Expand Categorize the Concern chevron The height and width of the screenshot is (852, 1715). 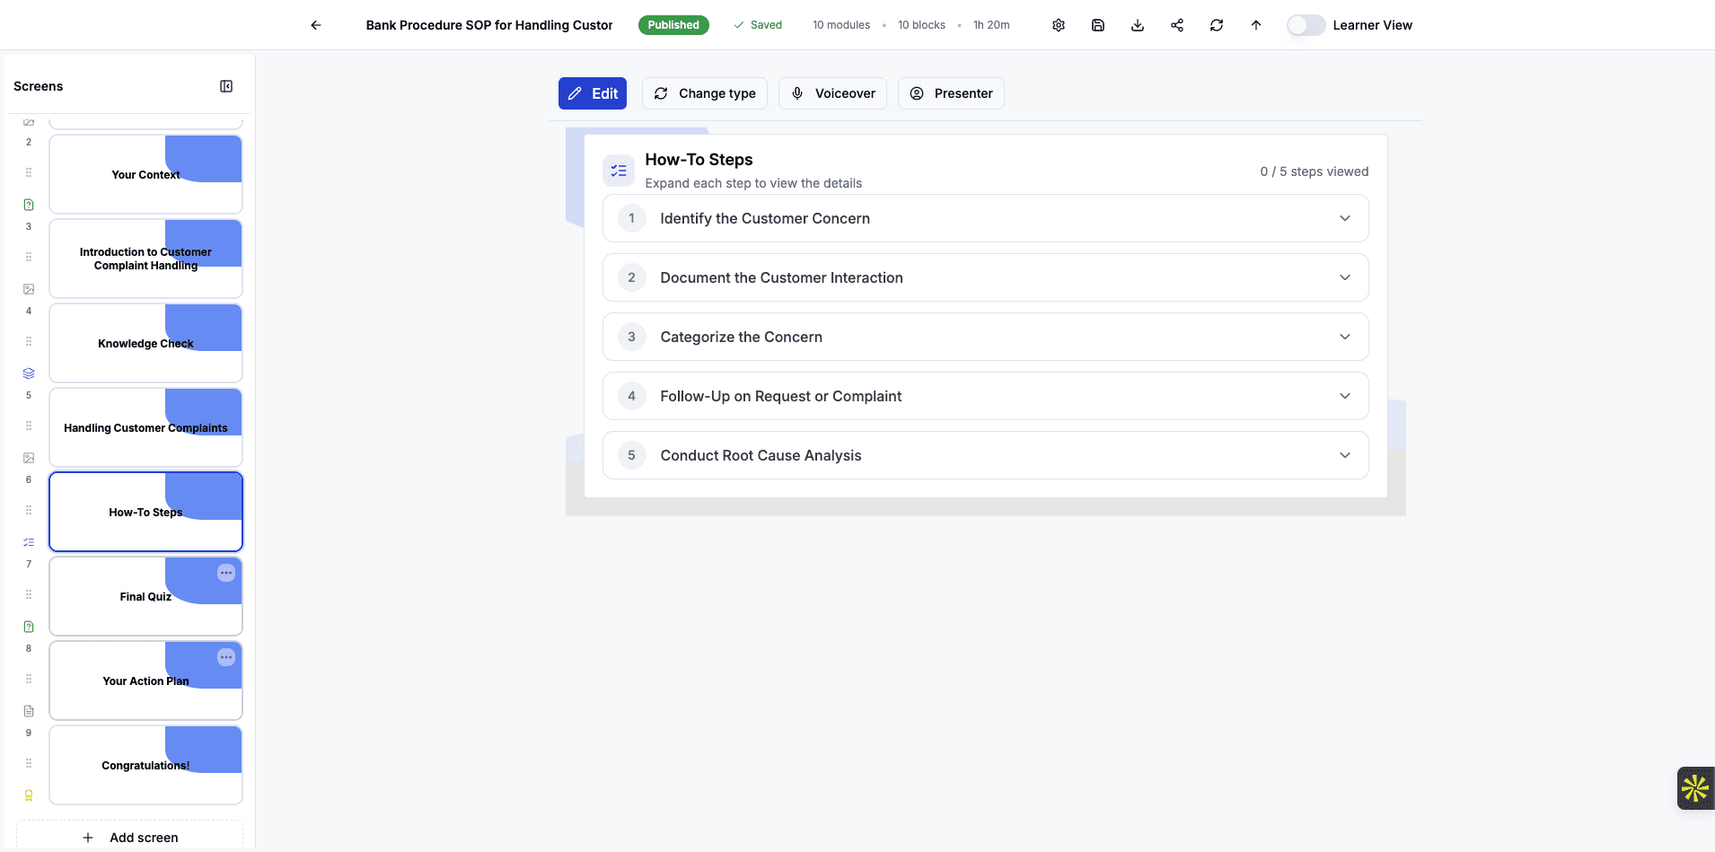(1345, 337)
